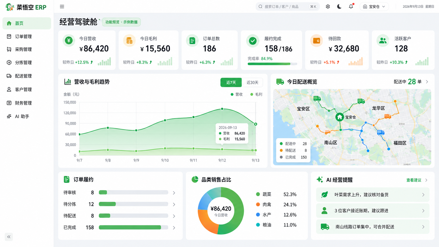Open the 宝安仓 warehouse dropdown
Image resolution: width=439 pixels, height=247 pixels.
pyautogui.click(x=374, y=7)
